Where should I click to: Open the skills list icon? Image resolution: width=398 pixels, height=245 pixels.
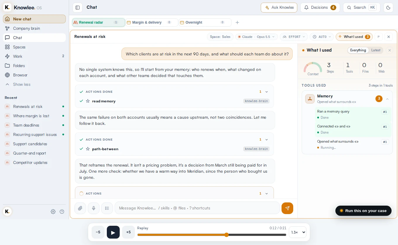(x=107, y=208)
